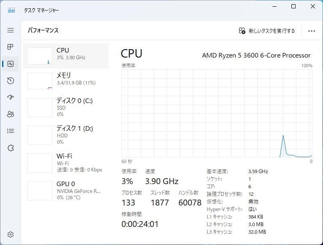323x245 pixels.
Task: Select the CPU entry in resource list
Action: 66,56
